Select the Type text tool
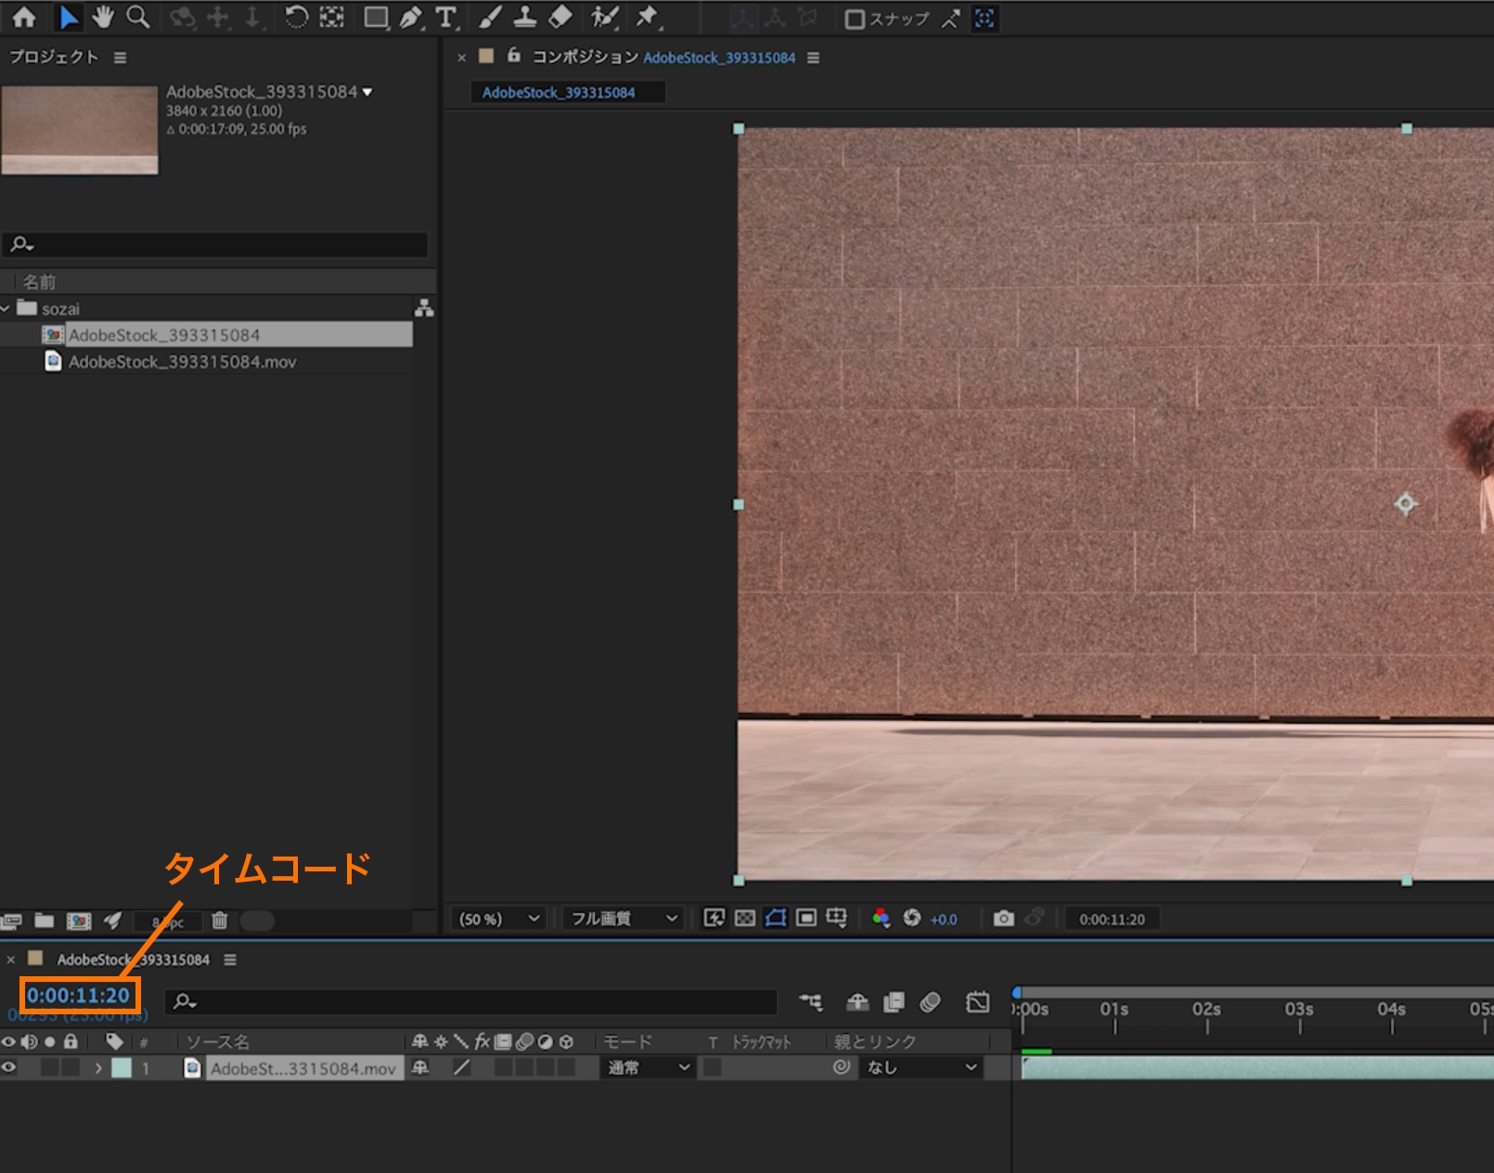The width and height of the screenshot is (1494, 1173). [446, 18]
